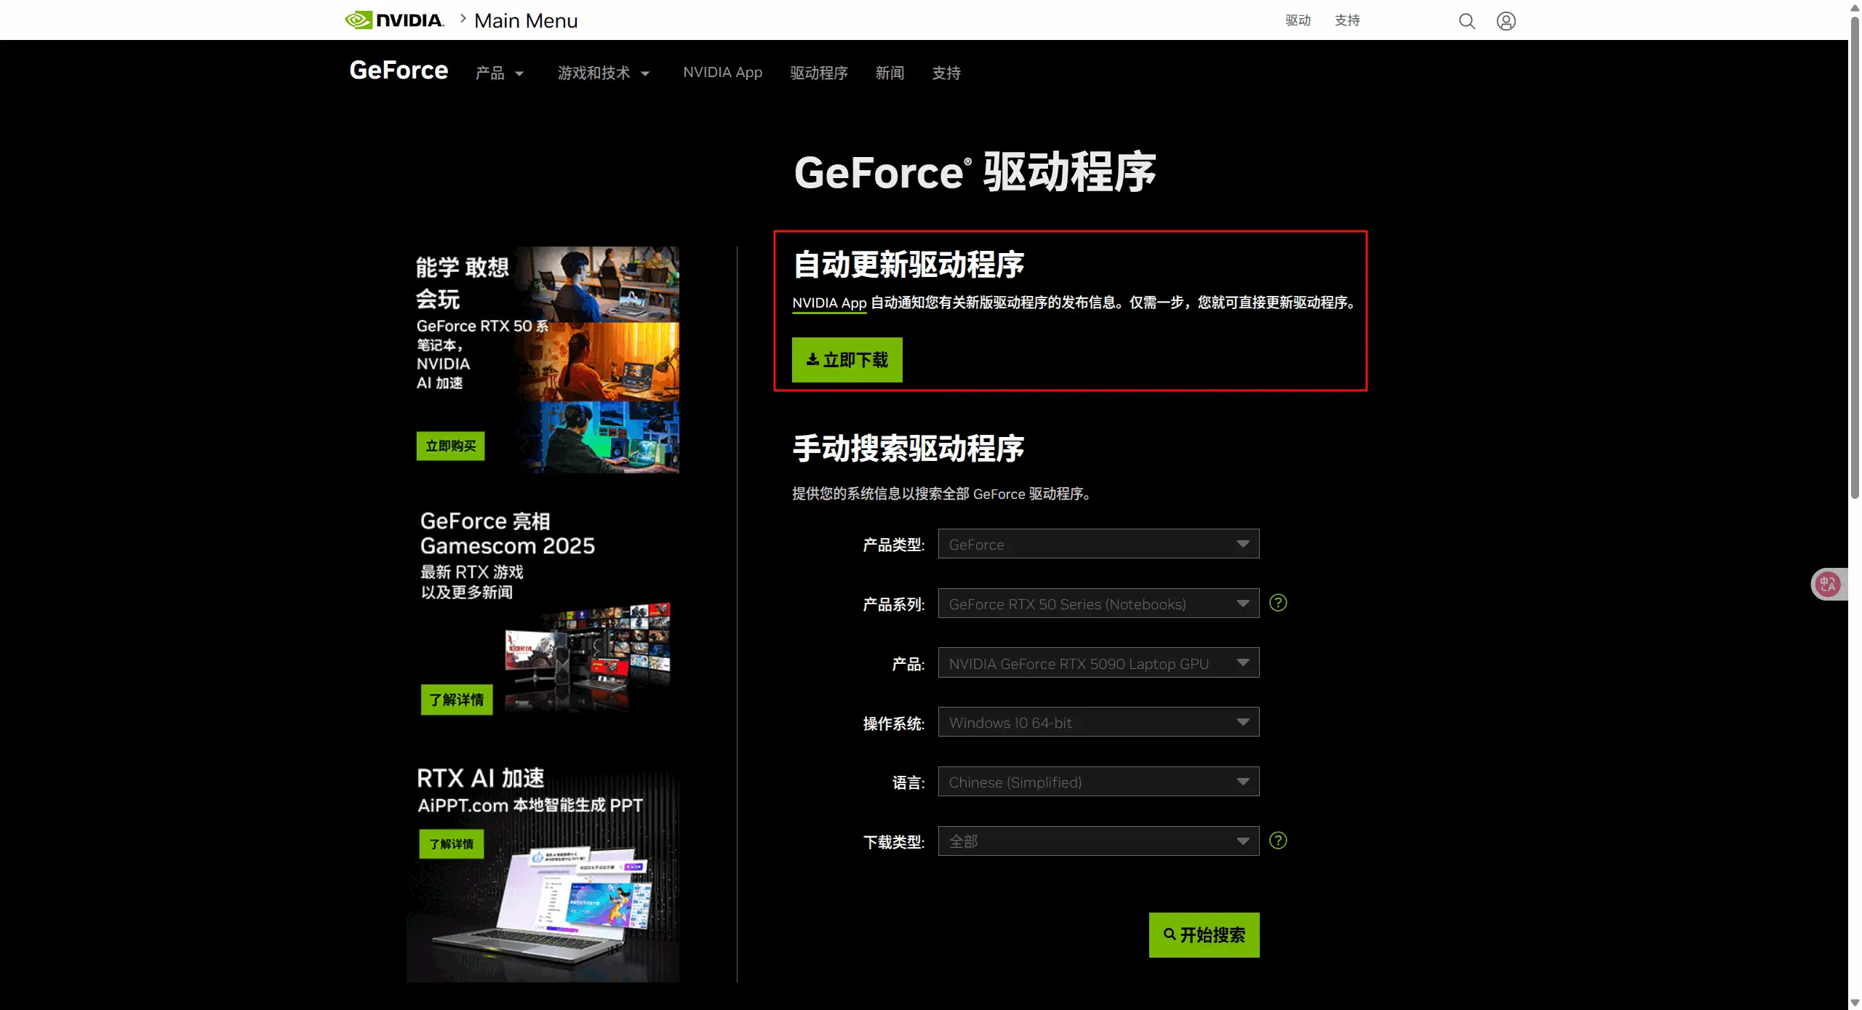
Task: Click help icon beside 产品系列 dropdown
Action: pos(1278,603)
